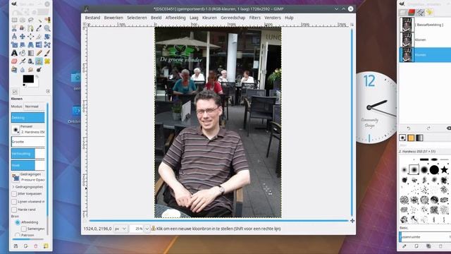451x254 pixels.
Task: Open the tool options panel menu button
Action: [48, 91]
